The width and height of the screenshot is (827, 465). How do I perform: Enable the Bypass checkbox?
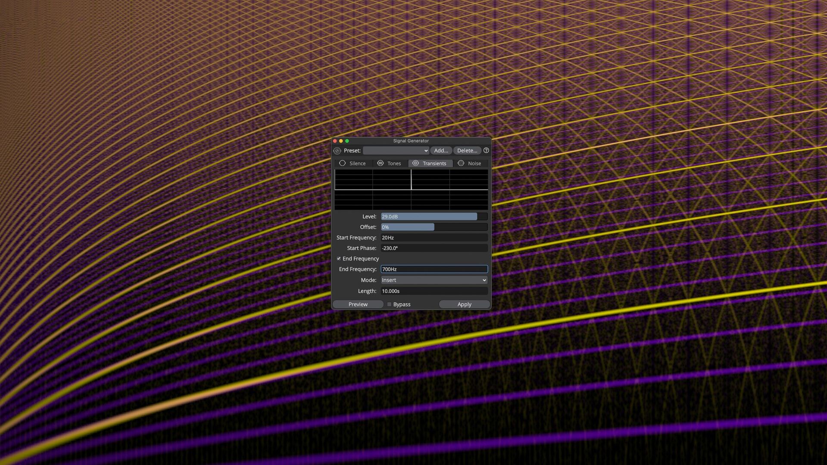coord(389,304)
